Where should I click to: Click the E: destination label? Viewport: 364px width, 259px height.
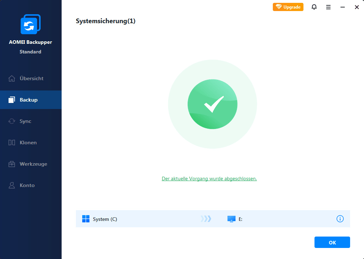[240, 219]
